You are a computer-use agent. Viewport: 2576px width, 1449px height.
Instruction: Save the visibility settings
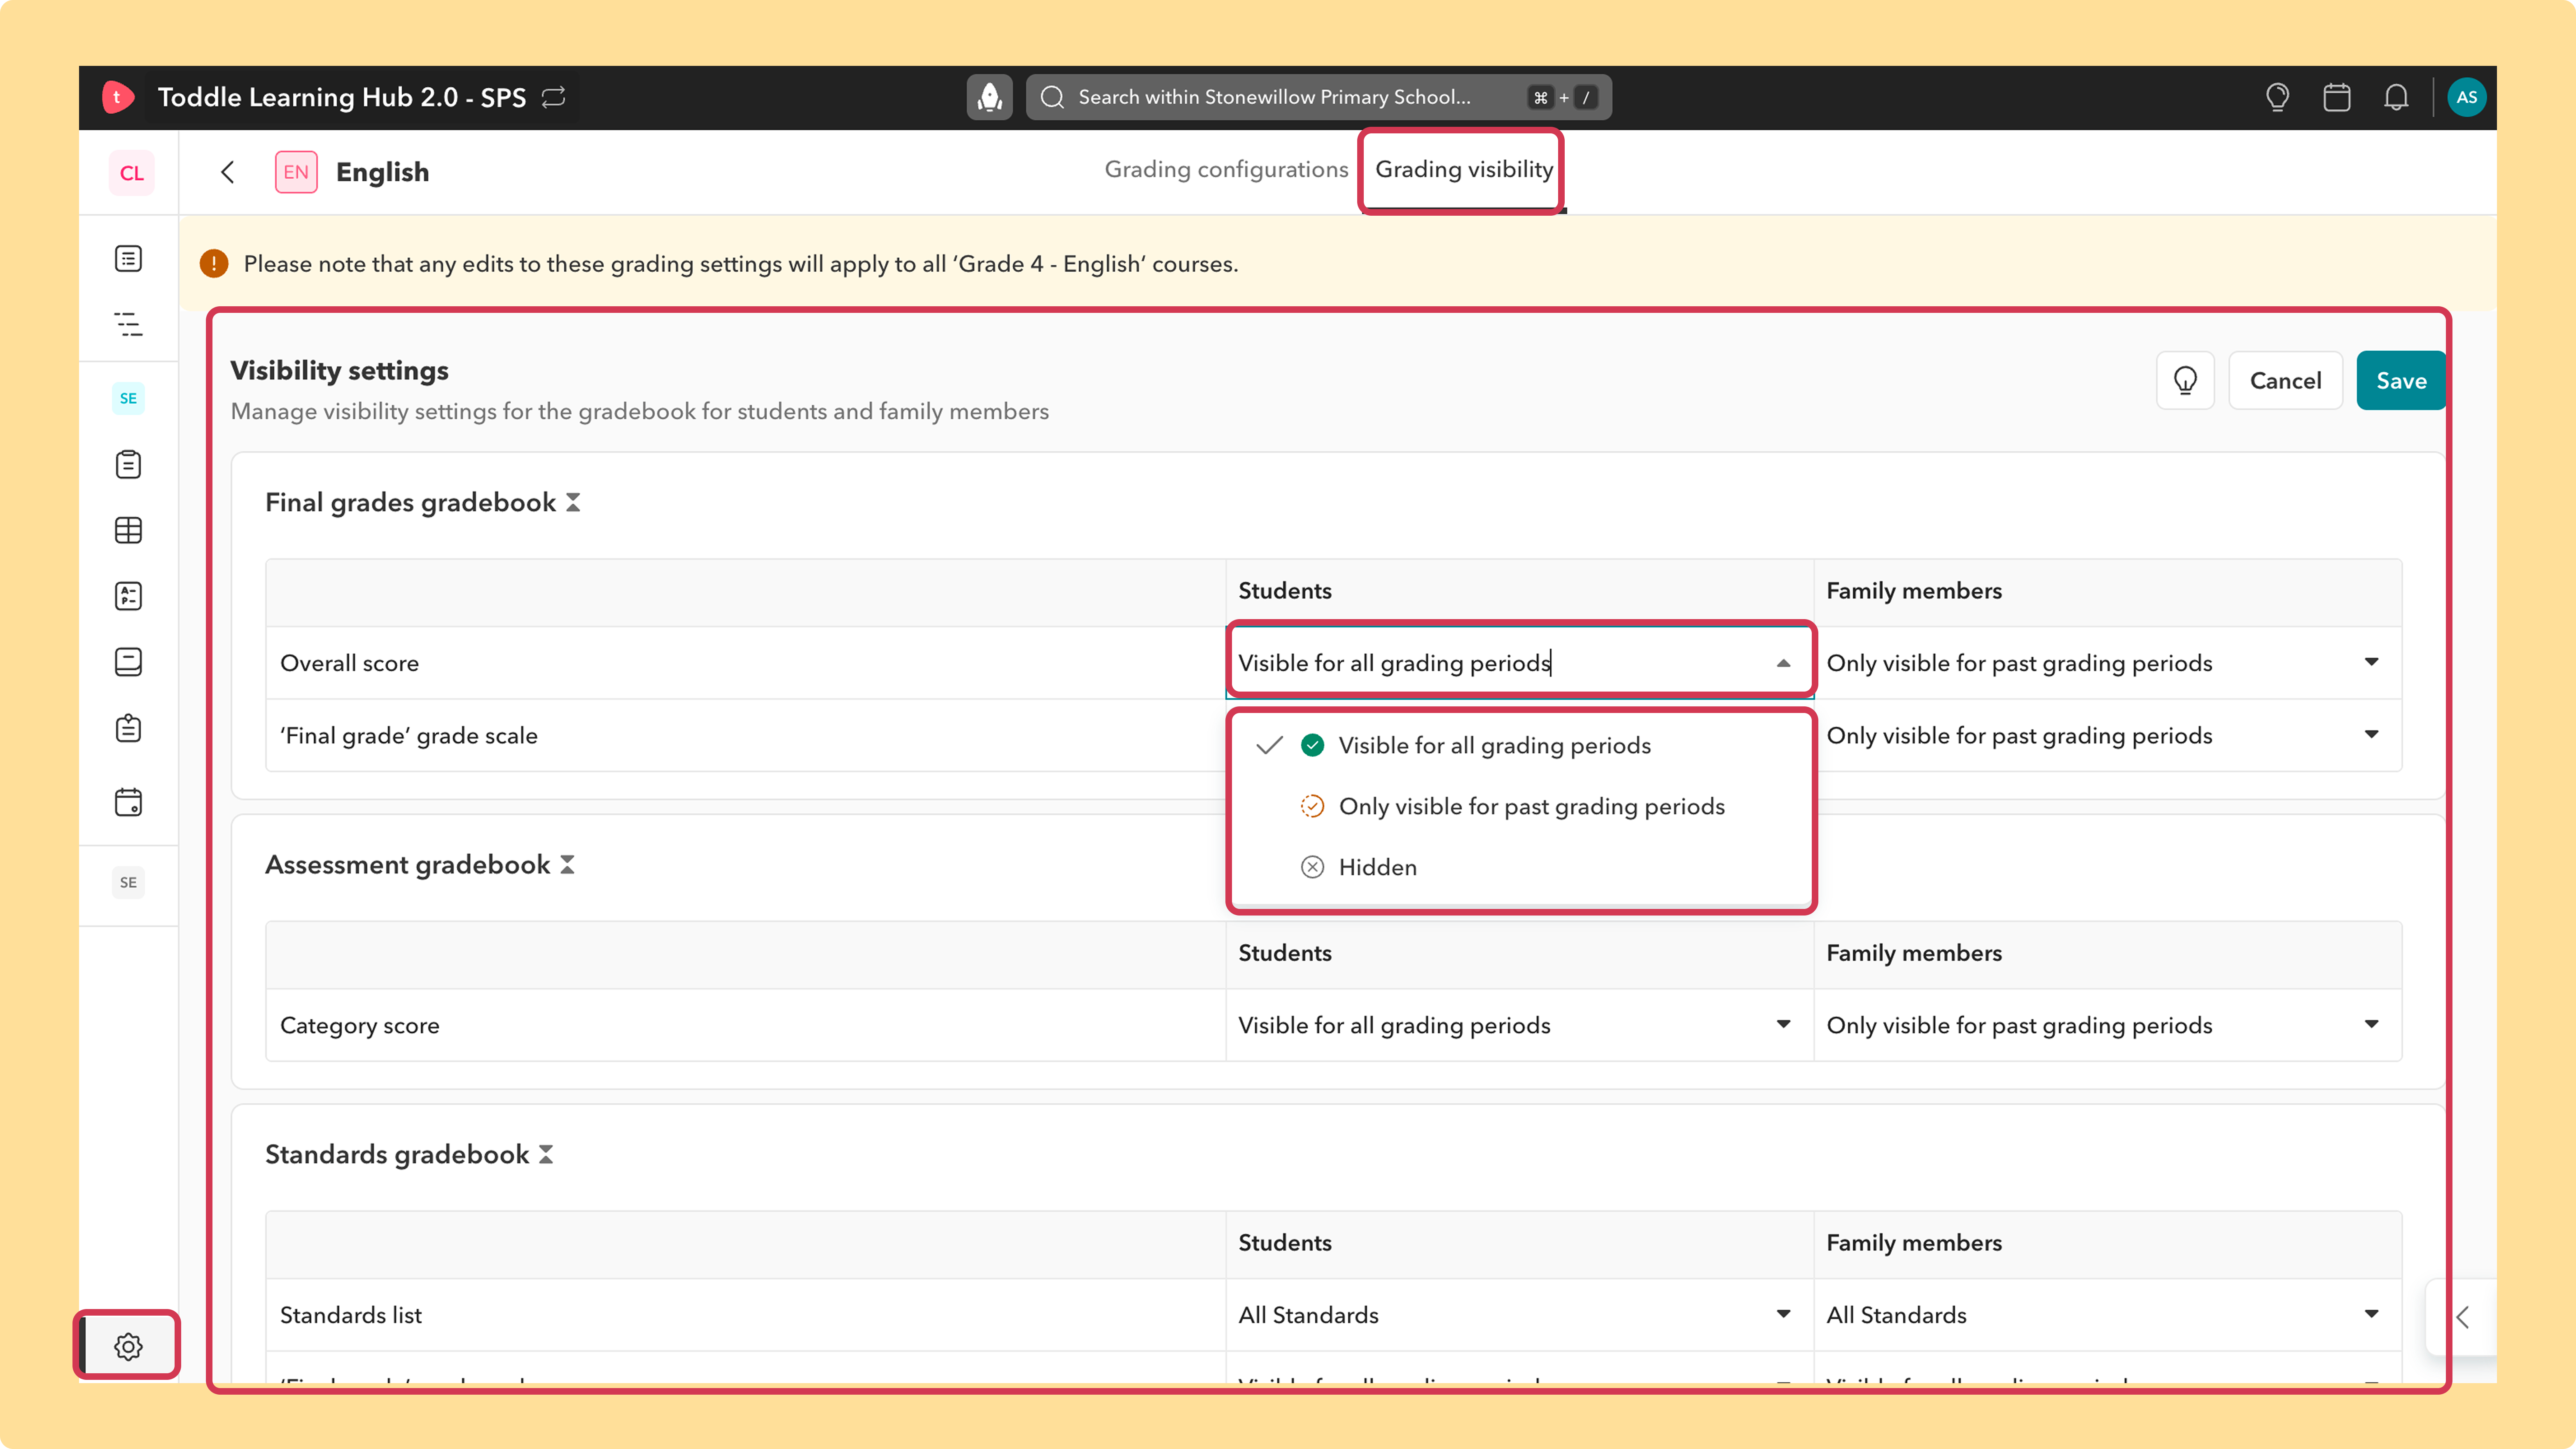[2401, 380]
